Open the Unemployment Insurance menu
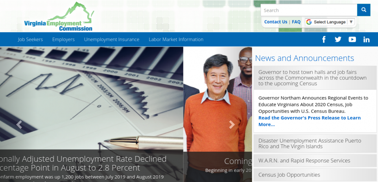This screenshot has width=378, height=182. click(x=111, y=40)
